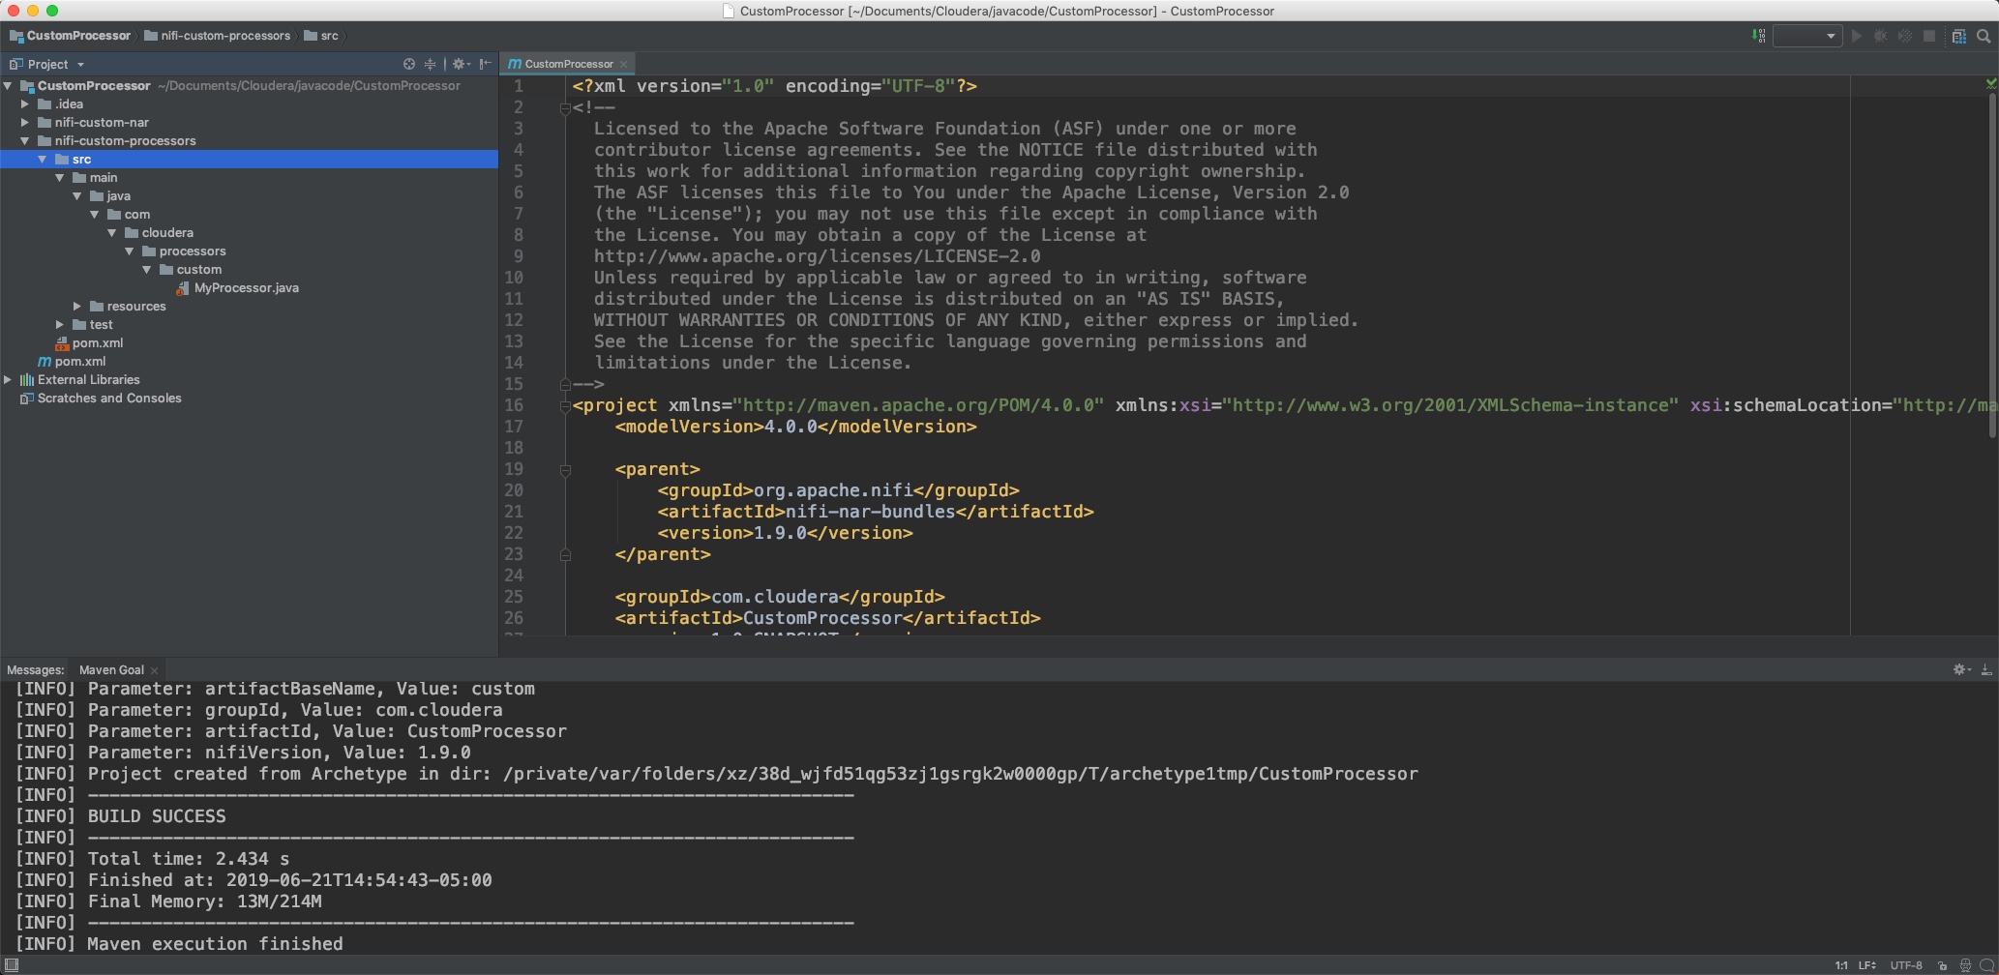Collapse the nifi-custom-processors folder
Image resolution: width=1999 pixels, height=975 pixels.
pos(25,140)
